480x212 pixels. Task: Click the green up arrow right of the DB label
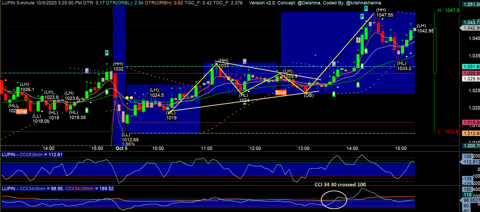click(334, 94)
